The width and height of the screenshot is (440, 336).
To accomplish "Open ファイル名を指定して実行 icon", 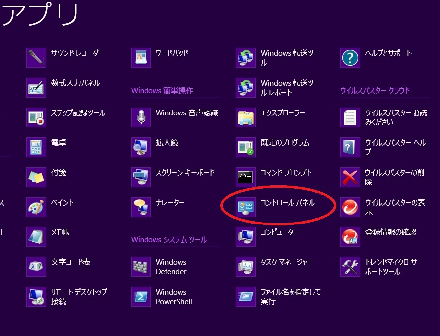I will (246, 297).
